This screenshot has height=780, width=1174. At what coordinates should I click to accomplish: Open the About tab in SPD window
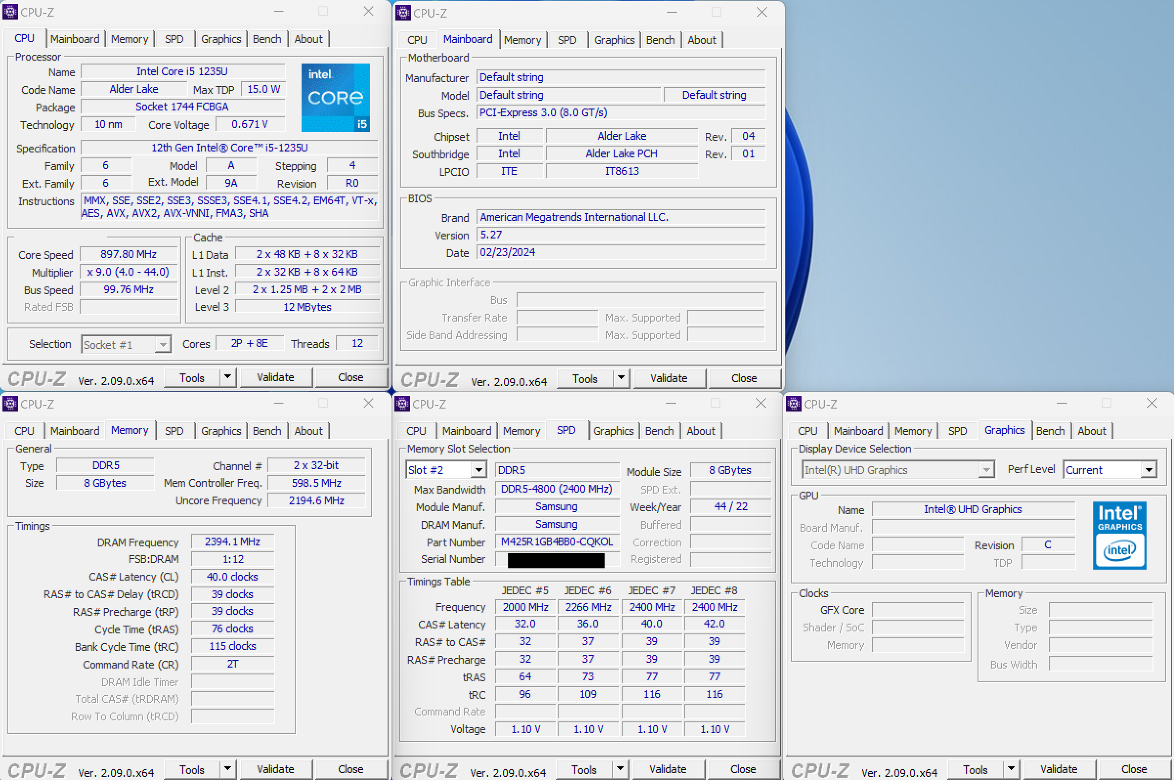click(700, 431)
